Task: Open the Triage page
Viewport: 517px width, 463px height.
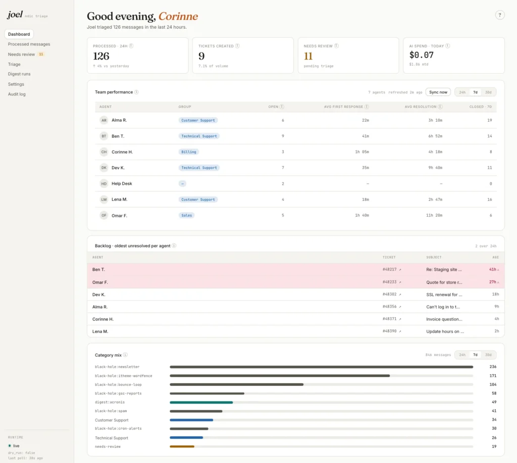Action: [x=14, y=64]
